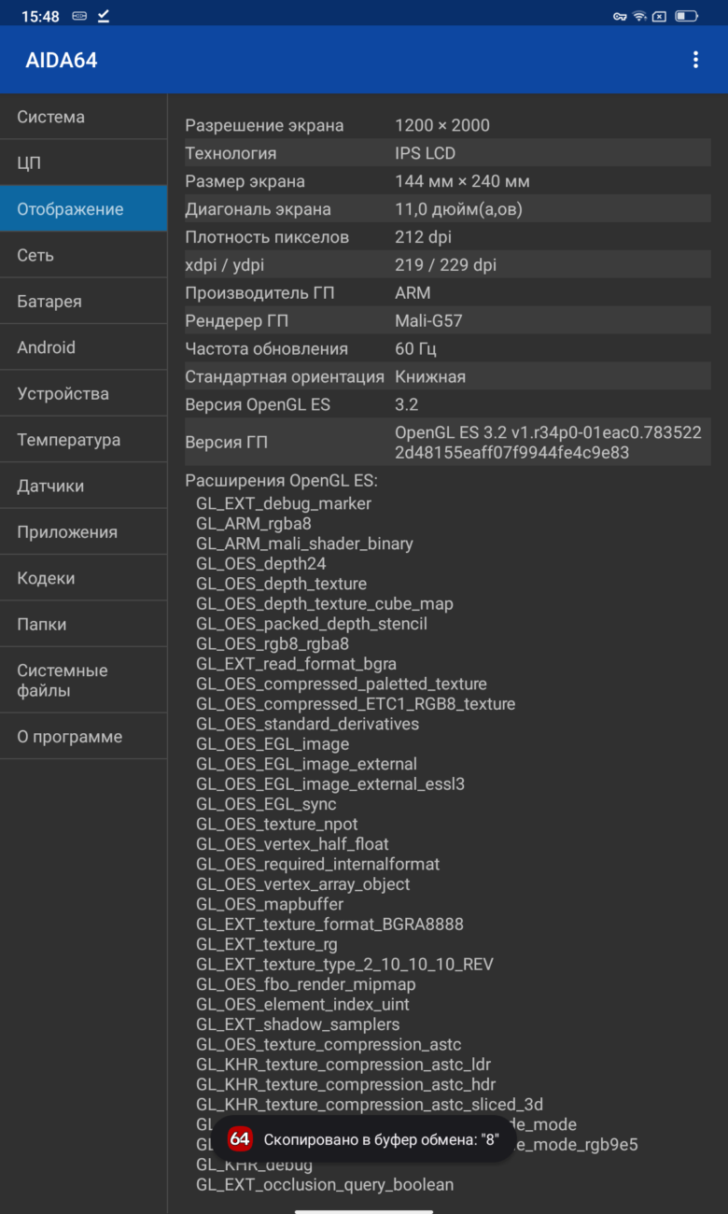Go to the Температура section

[x=84, y=440]
